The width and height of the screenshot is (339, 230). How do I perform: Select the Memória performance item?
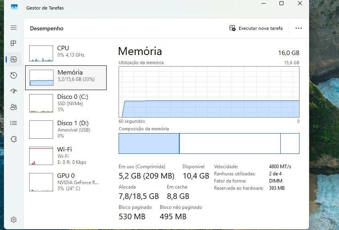66,77
